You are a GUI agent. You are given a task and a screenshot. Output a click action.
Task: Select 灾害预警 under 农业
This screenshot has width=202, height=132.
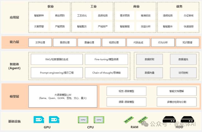[x=39, y=26]
